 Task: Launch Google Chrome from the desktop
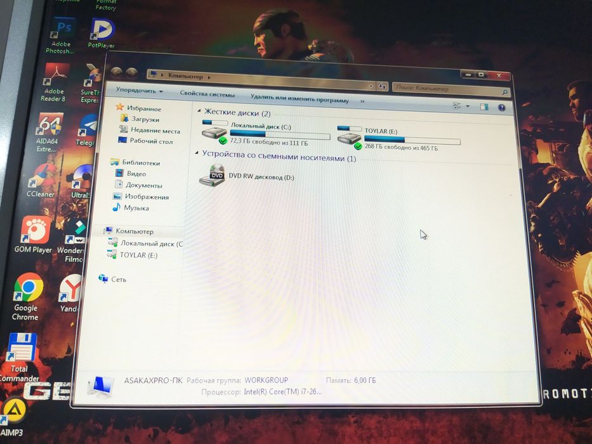(27, 297)
